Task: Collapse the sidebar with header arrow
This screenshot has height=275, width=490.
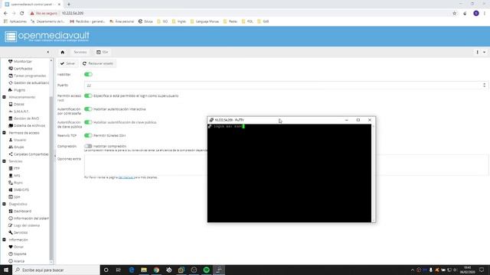Action: pyautogui.click(x=47, y=52)
